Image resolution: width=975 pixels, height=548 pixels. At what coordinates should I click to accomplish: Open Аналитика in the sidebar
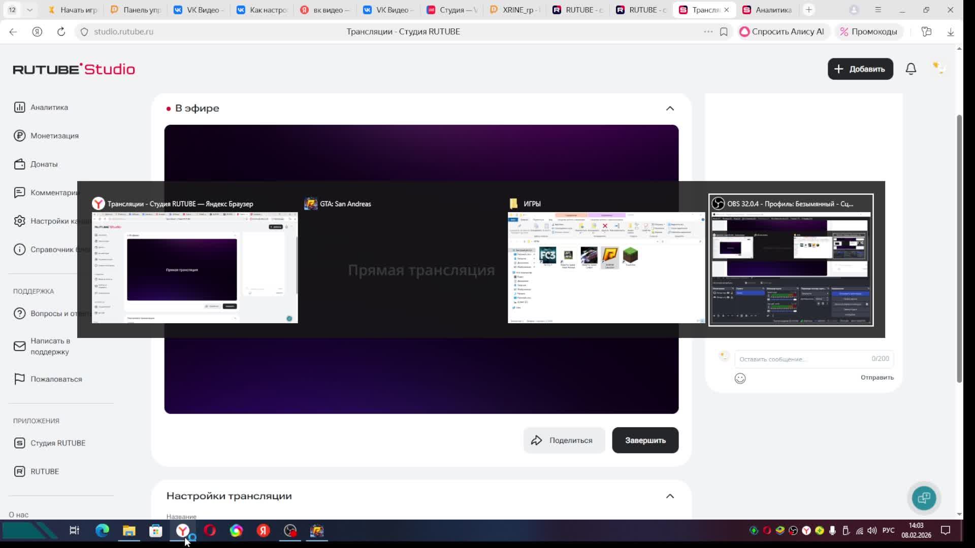(x=49, y=107)
